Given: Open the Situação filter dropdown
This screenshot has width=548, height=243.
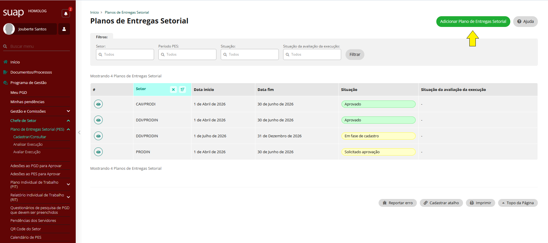Looking at the screenshot, I should click(250, 54).
